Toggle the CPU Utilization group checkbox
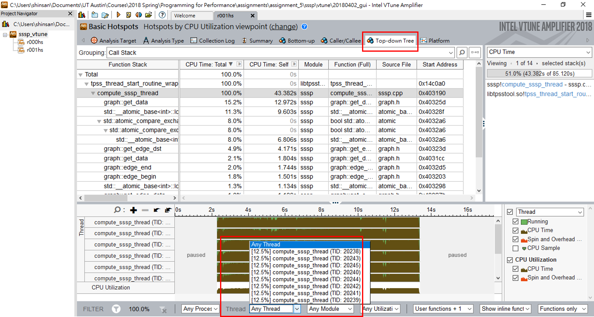 (510, 260)
